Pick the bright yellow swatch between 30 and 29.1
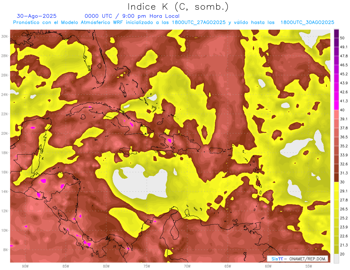The image size is (350, 270). coord(336,187)
